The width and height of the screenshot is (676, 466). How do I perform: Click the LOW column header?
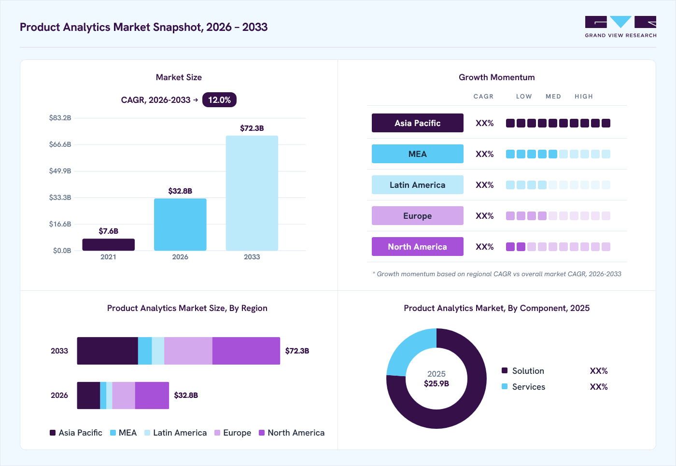click(x=524, y=97)
